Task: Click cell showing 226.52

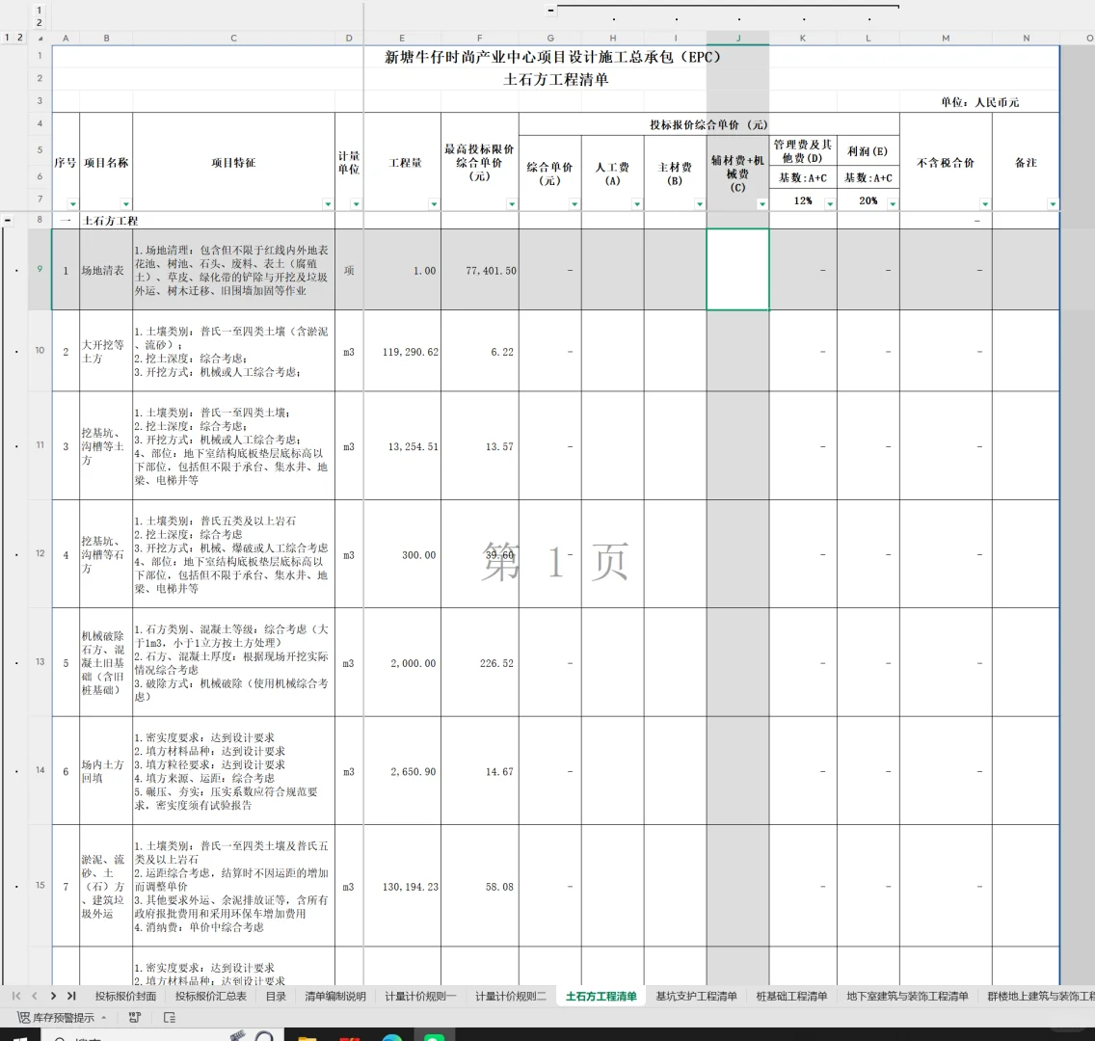Action: 480,662
